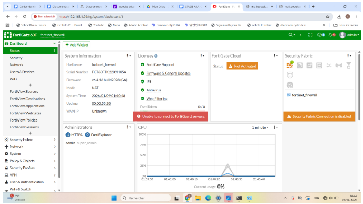The image size is (363, 204).
Task: Open the FortiGate search icon
Action: tap(292, 35)
